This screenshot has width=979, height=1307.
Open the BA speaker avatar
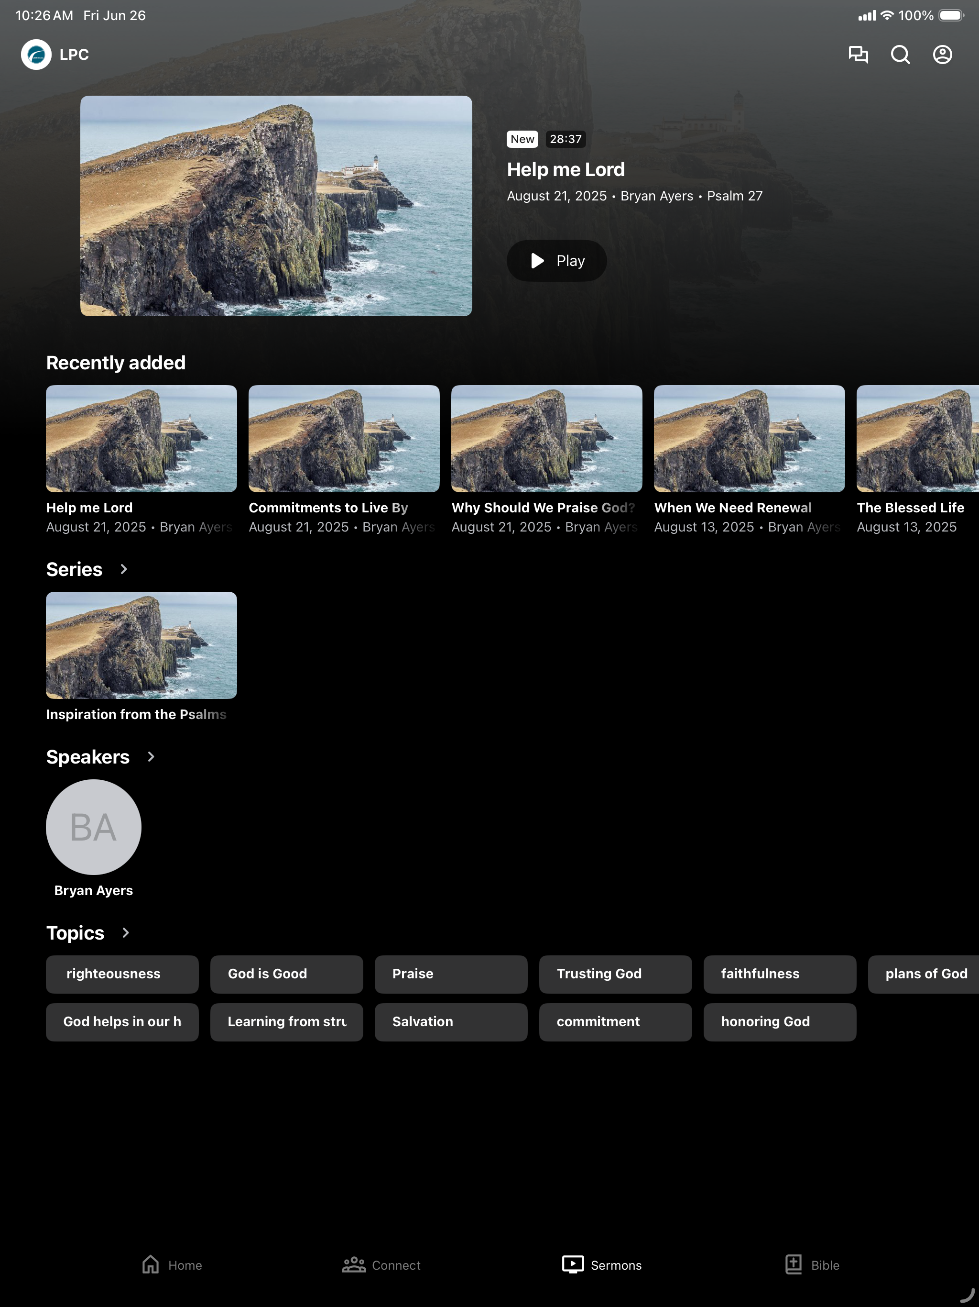pos(93,827)
